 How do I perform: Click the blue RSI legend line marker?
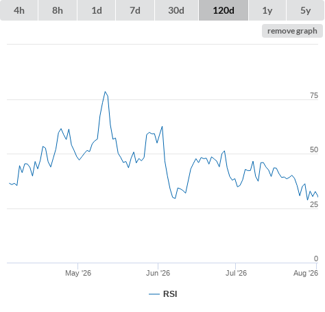(154, 294)
